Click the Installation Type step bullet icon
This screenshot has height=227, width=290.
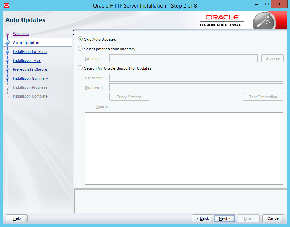pyautogui.click(x=7, y=61)
